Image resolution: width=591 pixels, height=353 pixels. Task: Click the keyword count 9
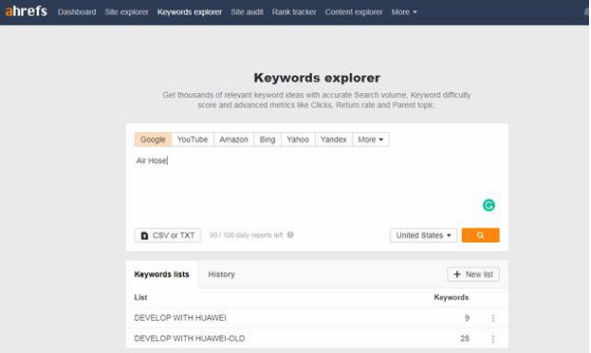tap(467, 318)
